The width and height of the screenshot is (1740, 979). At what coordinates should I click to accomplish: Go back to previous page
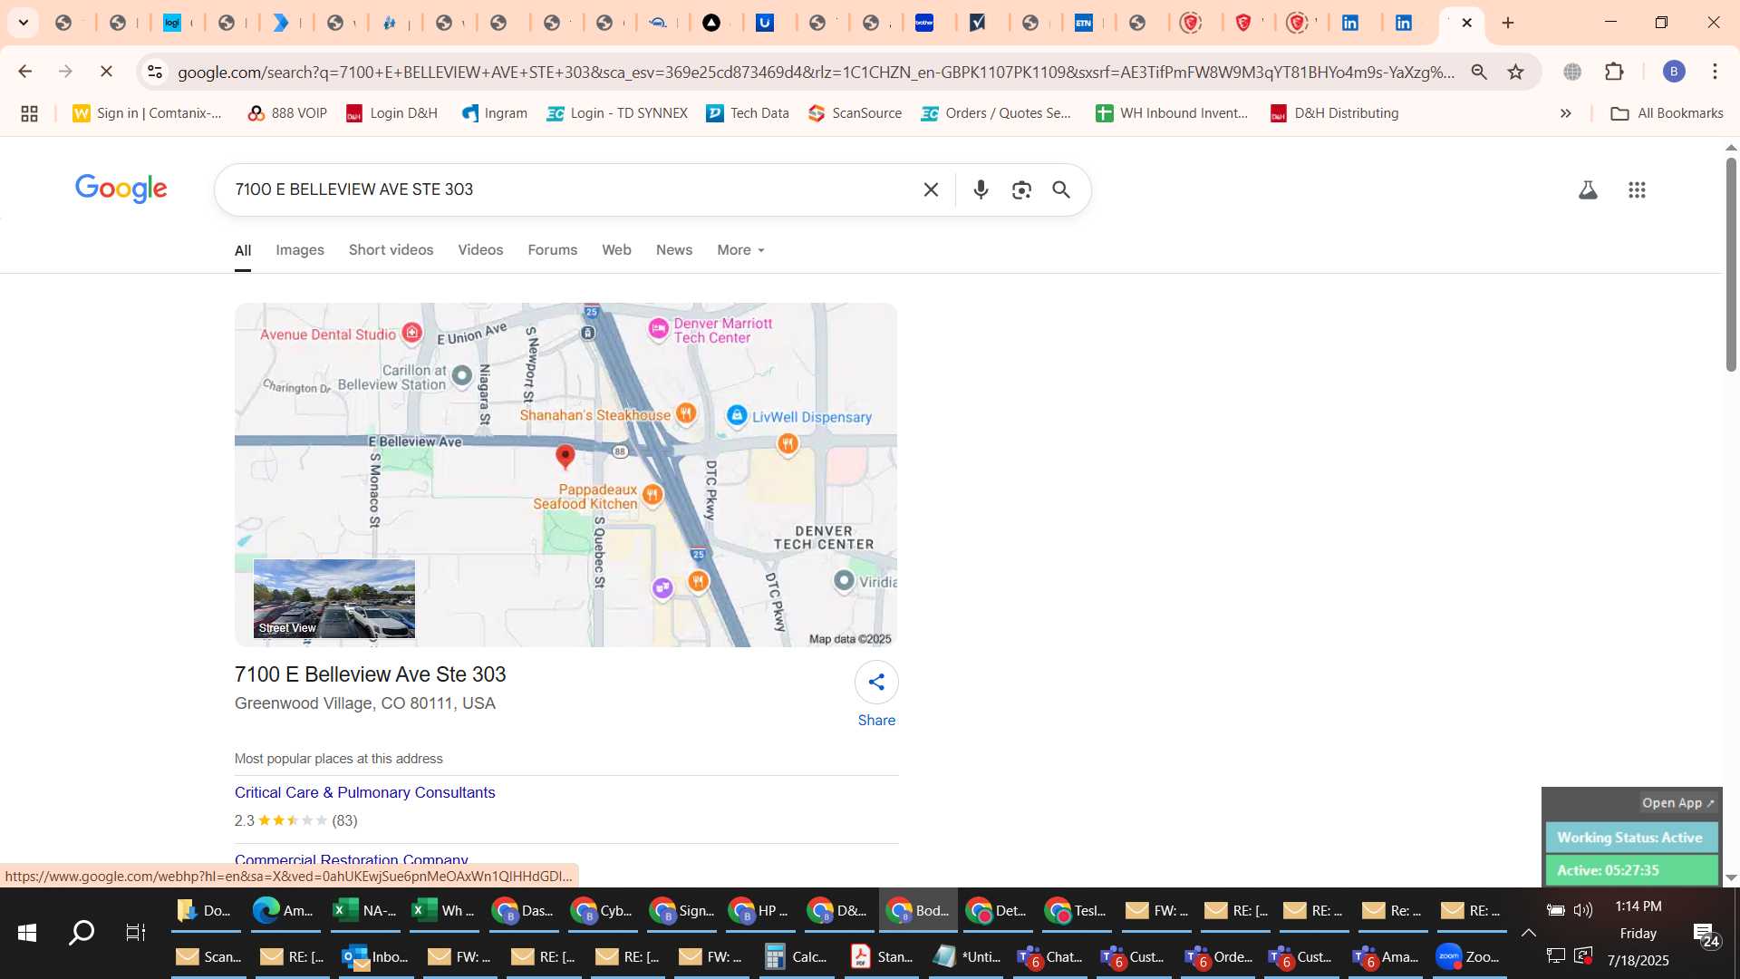[x=24, y=72]
